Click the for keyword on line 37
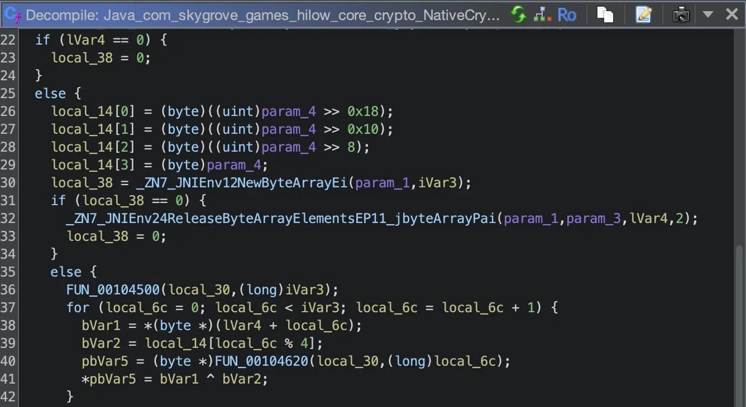Screen dimensions: 746x407 [x=78, y=307]
